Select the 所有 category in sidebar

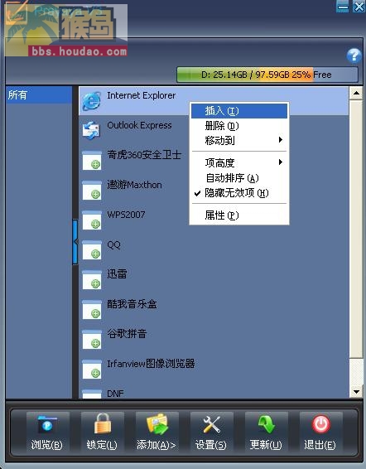[39, 95]
